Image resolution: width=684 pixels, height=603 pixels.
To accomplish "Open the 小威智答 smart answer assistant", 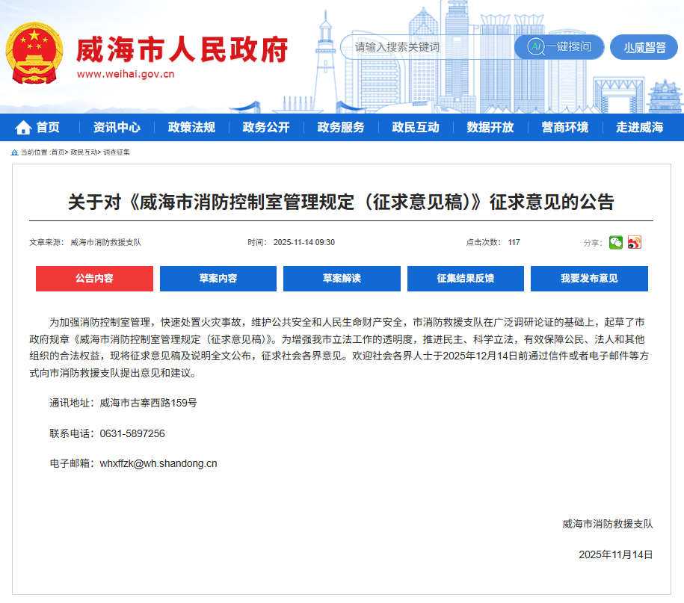I will tap(643, 47).
